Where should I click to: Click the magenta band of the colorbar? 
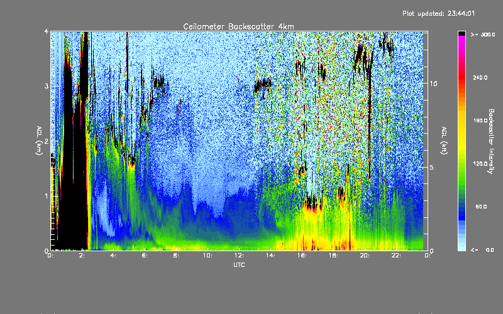[x=462, y=41]
